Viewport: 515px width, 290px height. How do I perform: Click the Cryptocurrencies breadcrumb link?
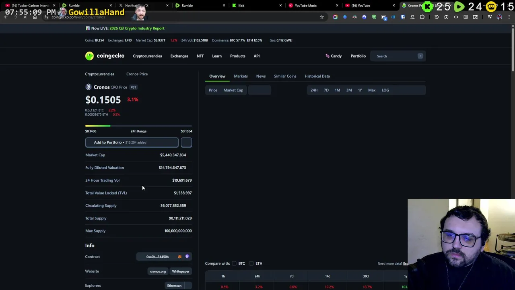[x=99, y=74]
